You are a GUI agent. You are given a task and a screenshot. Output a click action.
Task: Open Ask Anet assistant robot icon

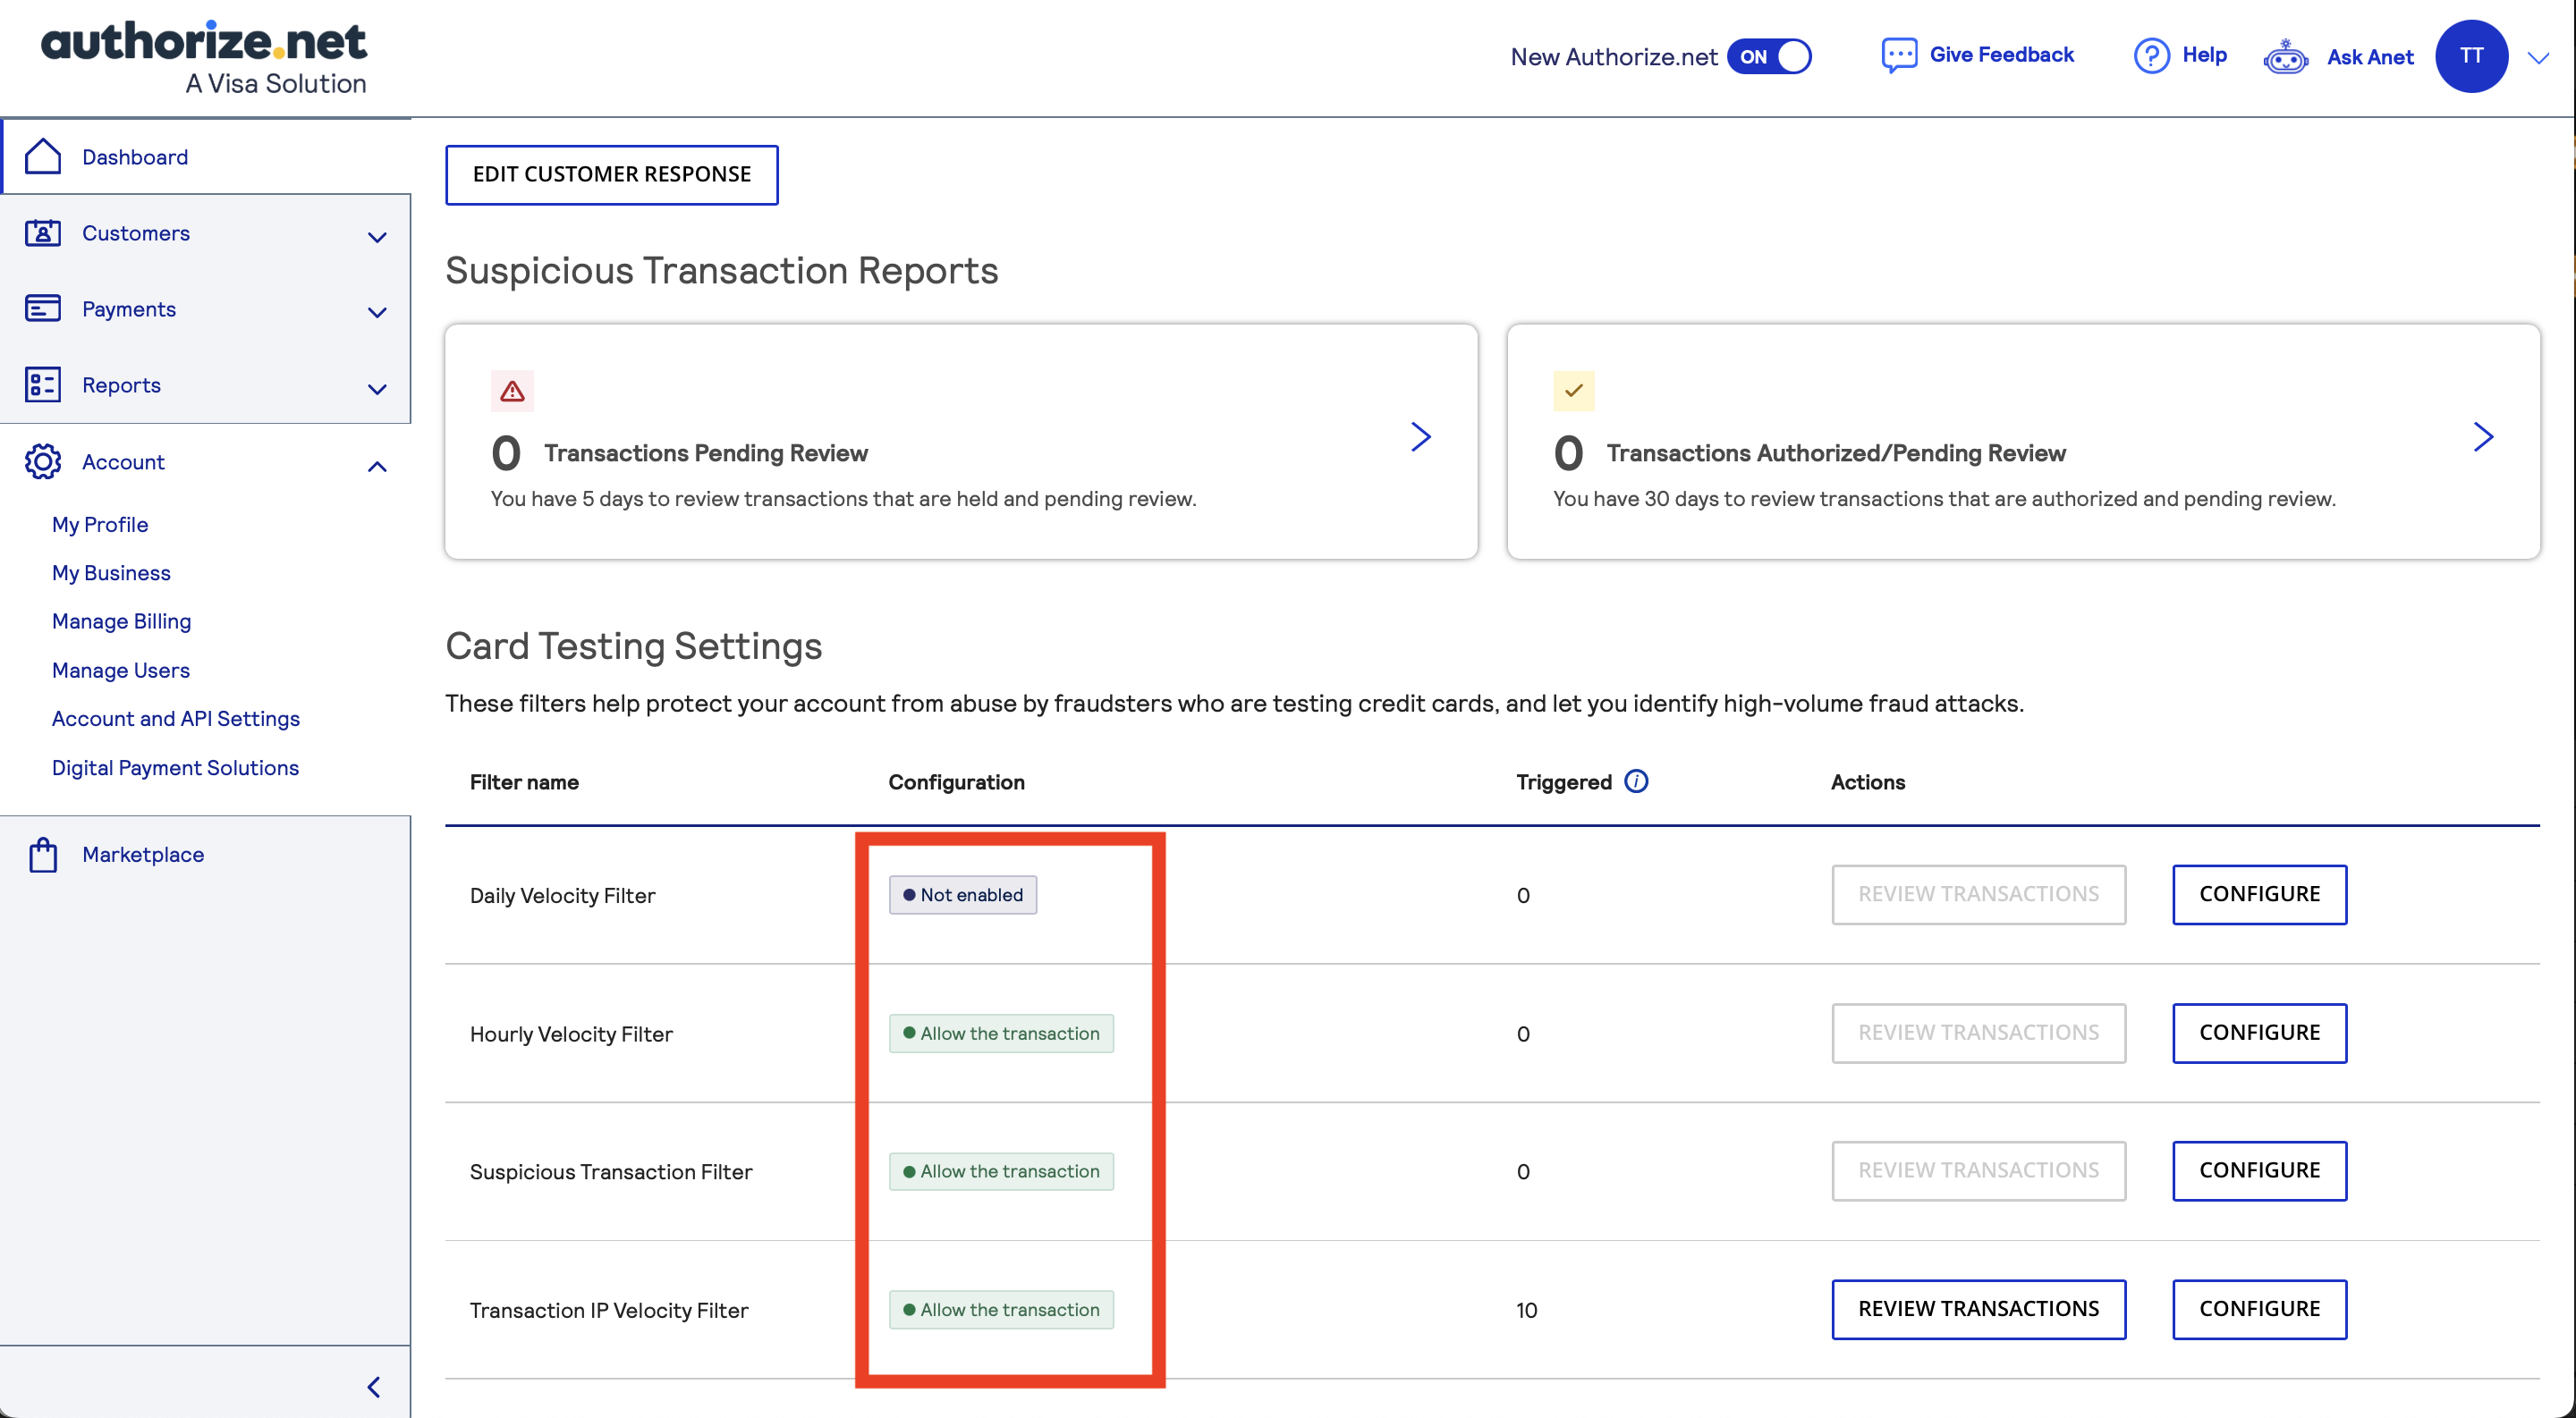tap(2286, 57)
